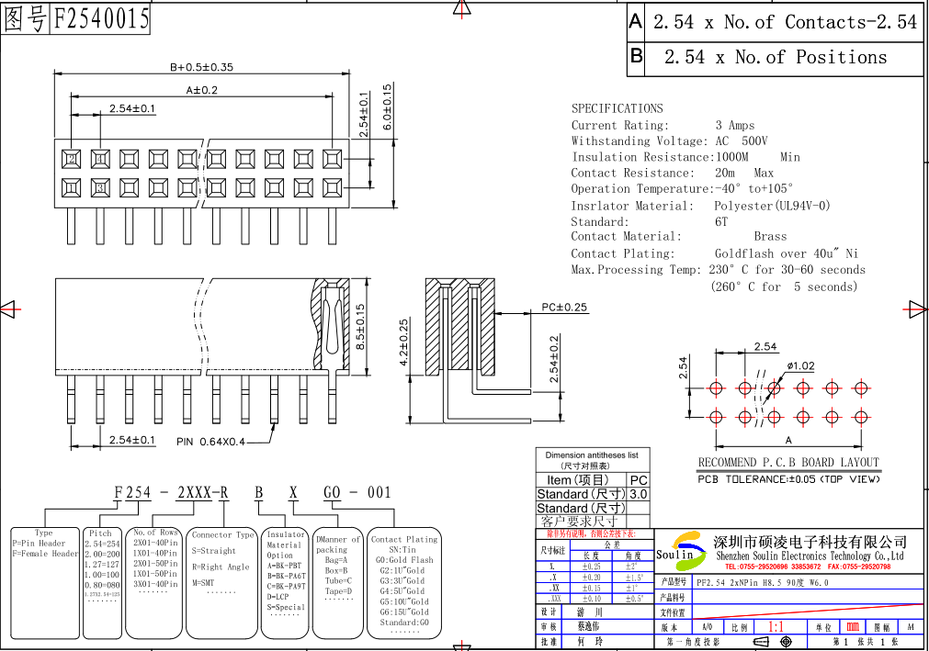The height and width of the screenshot is (651, 929).
Task: Click '2XXX-R' segment of part number
Action: tap(203, 492)
